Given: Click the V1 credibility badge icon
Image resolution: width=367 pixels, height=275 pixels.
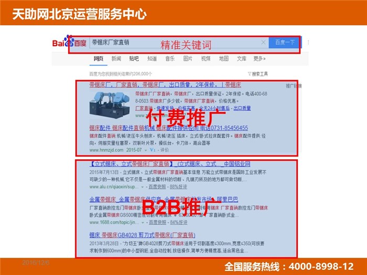Looking at the screenshot, I should (153, 150).
